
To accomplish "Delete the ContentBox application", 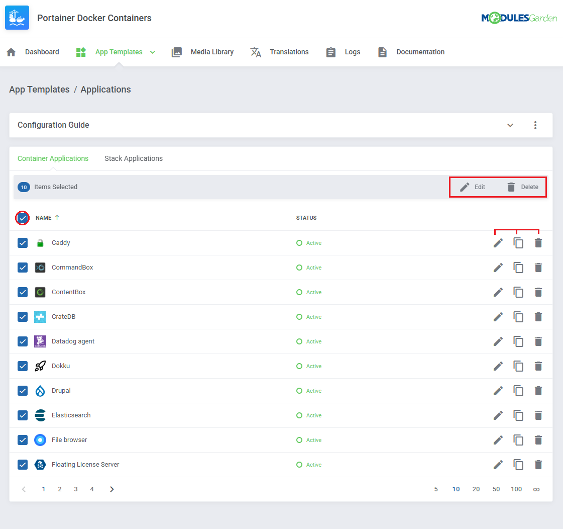I will click(x=538, y=292).
